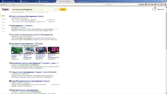Click the yellow-green extension icon in the toolbar
Image resolution: width=167 pixels, height=94 pixels.
pyautogui.click(x=158, y=4)
